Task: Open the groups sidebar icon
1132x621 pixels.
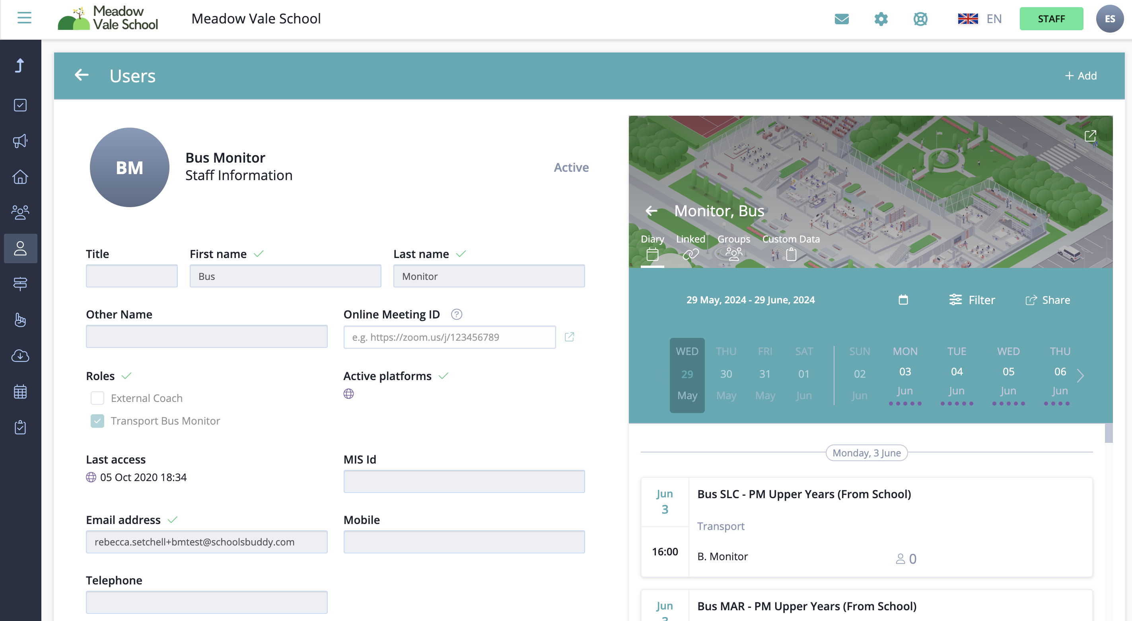Action: click(20, 213)
